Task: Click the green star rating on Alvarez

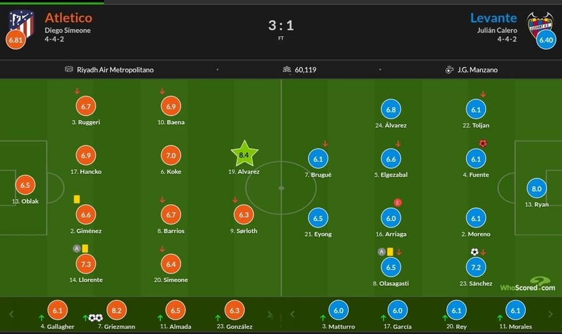Action: (x=244, y=154)
